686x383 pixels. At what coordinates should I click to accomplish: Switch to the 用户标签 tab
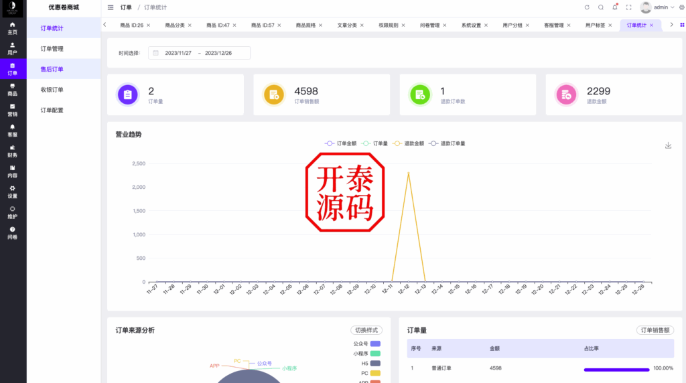(x=595, y=25)
